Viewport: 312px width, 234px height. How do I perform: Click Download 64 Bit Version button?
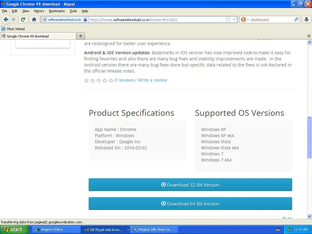pos(190,204)
